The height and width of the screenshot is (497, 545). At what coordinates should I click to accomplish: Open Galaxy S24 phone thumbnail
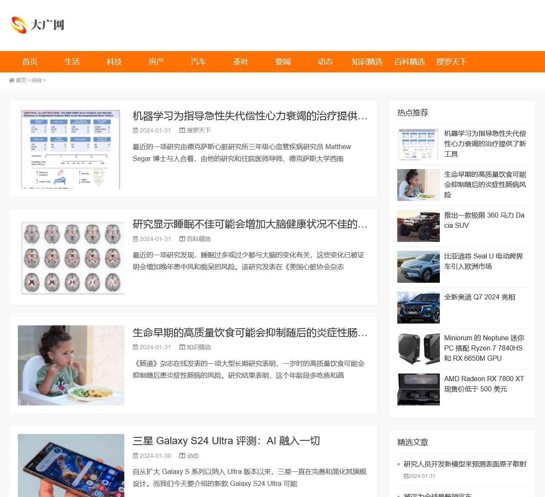tap(71, 465)
